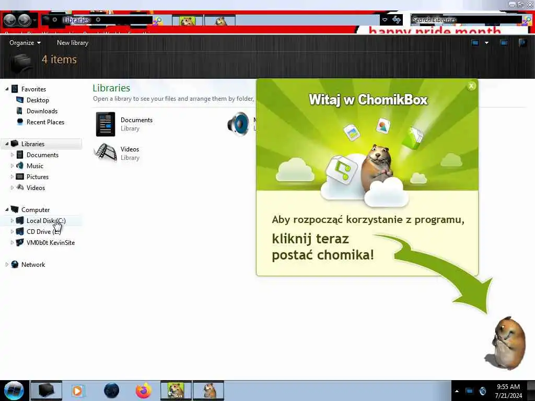535x401 pixels.
Task: Select Downloads in Favorites
Action: pyautogui.click(x=42, y=111)
